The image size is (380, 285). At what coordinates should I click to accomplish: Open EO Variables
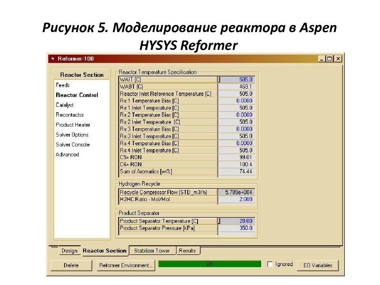tap(318, 265)
